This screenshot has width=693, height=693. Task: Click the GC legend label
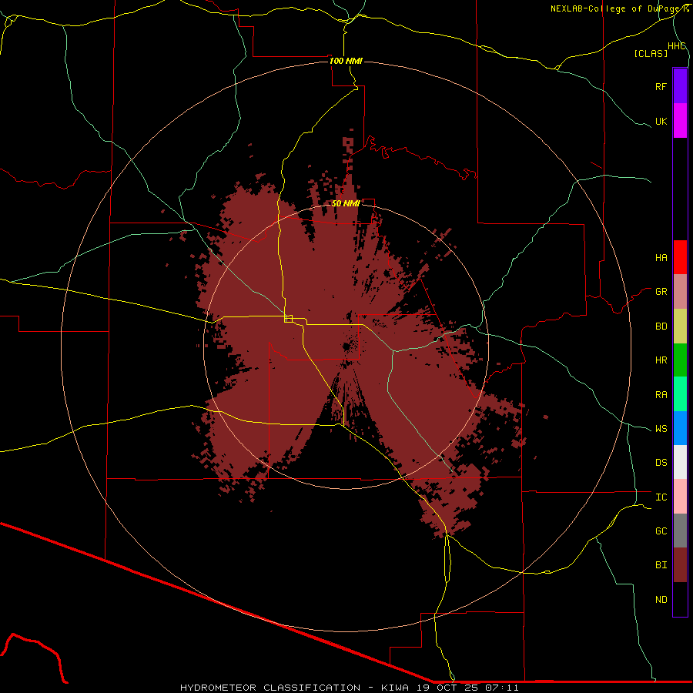click(x=661, y=531)
